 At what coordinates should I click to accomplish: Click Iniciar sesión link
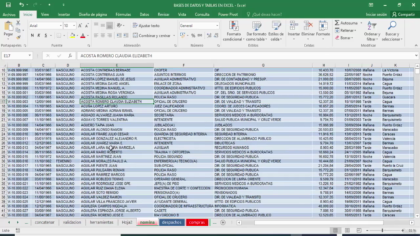[x=376, y=14]
